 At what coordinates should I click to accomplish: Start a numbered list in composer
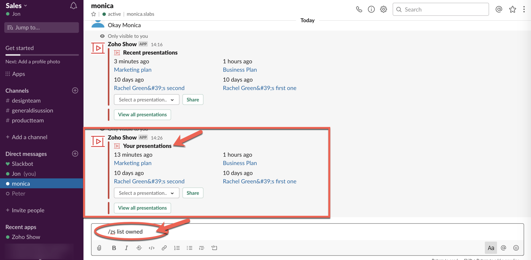tap(177, 248)
